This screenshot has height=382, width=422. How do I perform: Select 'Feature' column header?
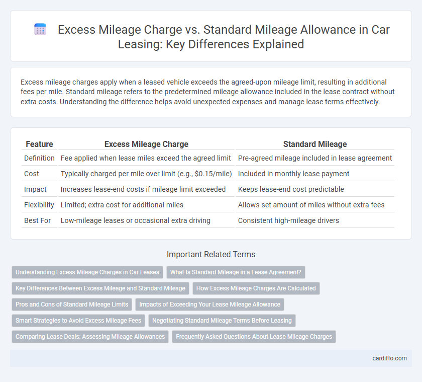coord(39,144)
